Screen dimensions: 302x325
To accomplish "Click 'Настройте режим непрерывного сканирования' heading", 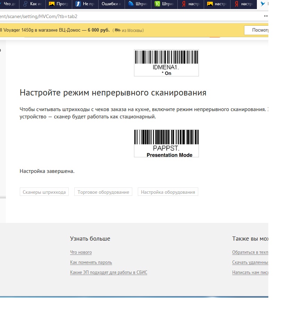I will (113, 93).
